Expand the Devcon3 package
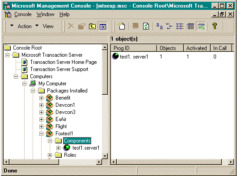Image resolution: width=237 pixels, height=176 pixels. [41, 112]
